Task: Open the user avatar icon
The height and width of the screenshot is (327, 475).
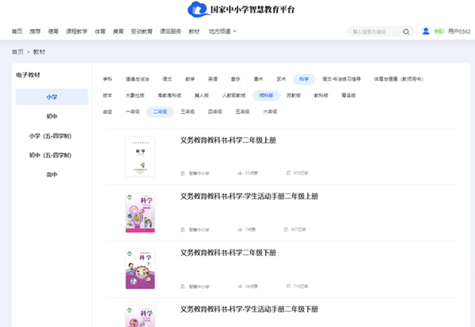Action: (426, 31)
